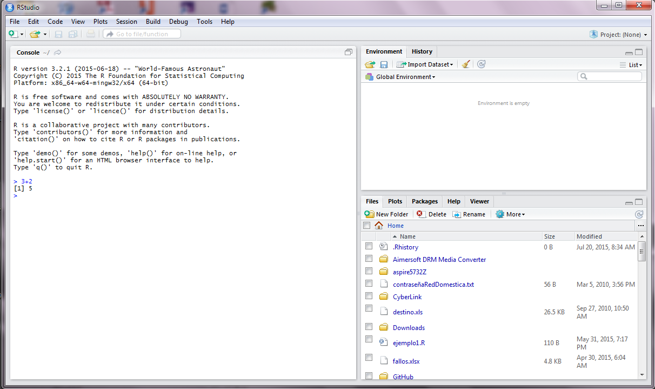Screen dimensions: 655x389
Task: Switch to the Plots tab
Action: click(x=395, y=201)
